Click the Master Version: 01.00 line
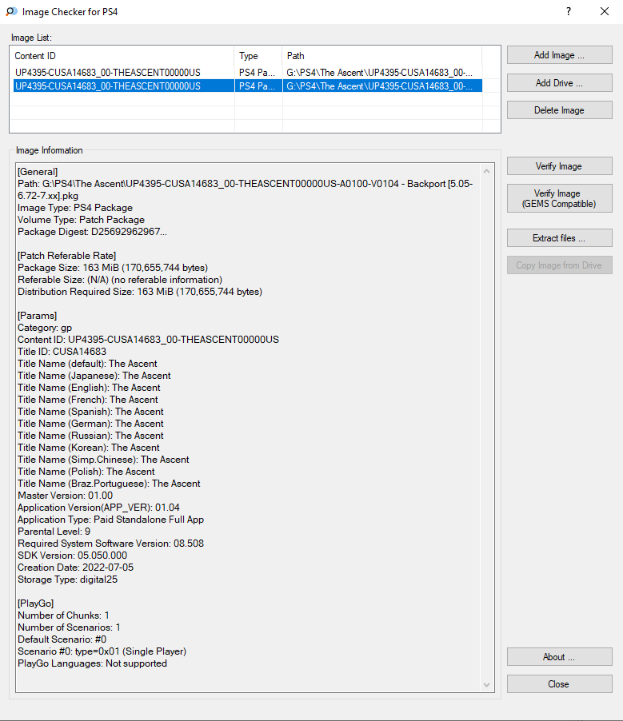Viewport: 623px width, 721px height. 65,496
